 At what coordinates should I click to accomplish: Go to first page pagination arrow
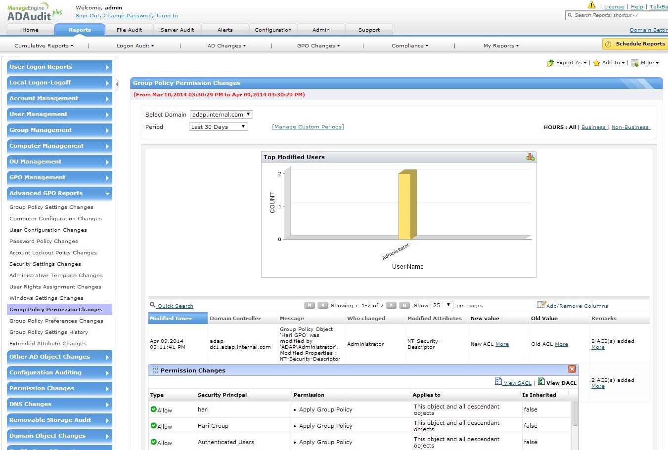310,305
